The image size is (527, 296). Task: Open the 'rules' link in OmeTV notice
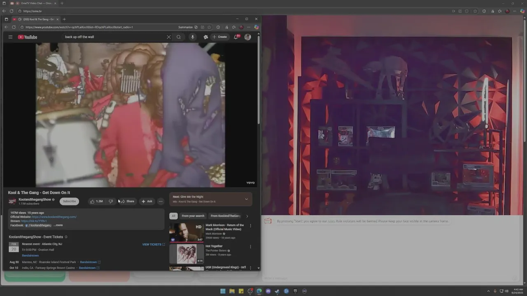pyautogui.click(x=331, y=221)
